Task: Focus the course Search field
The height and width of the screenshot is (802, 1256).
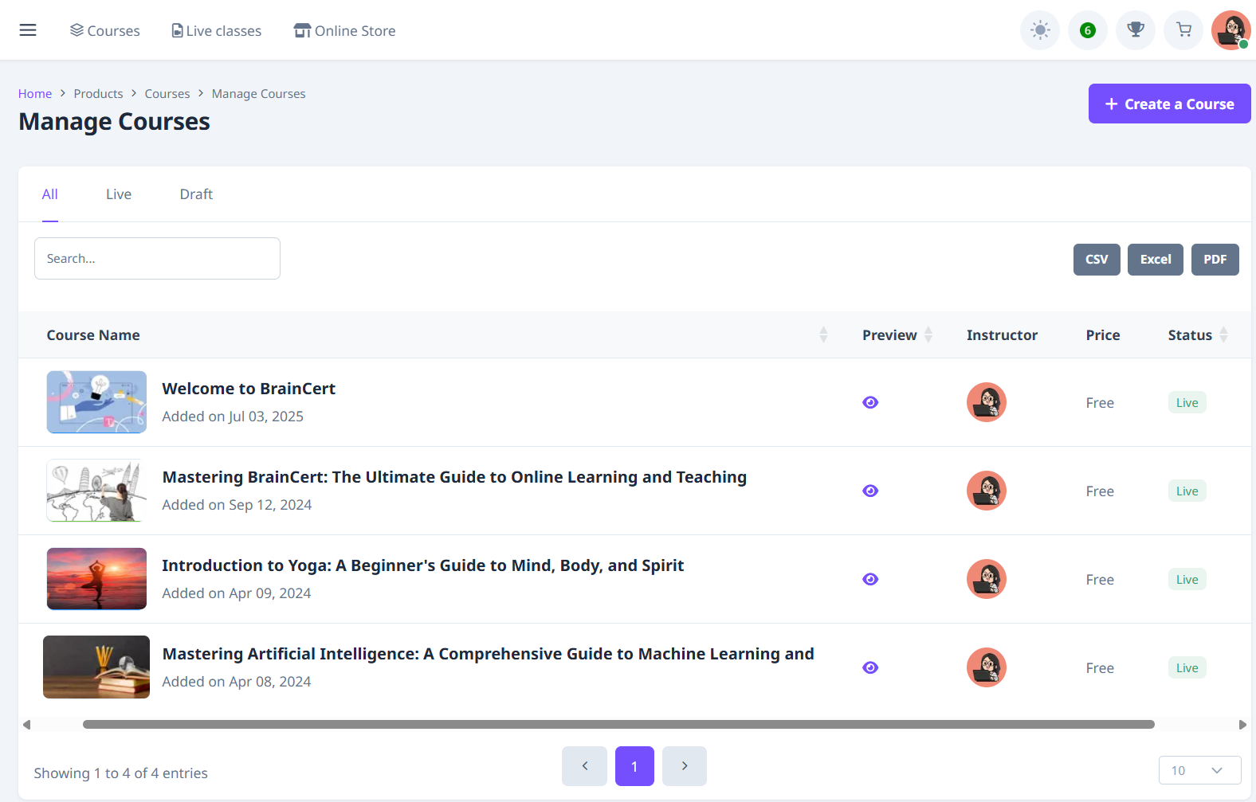Action: pos(157,258)
